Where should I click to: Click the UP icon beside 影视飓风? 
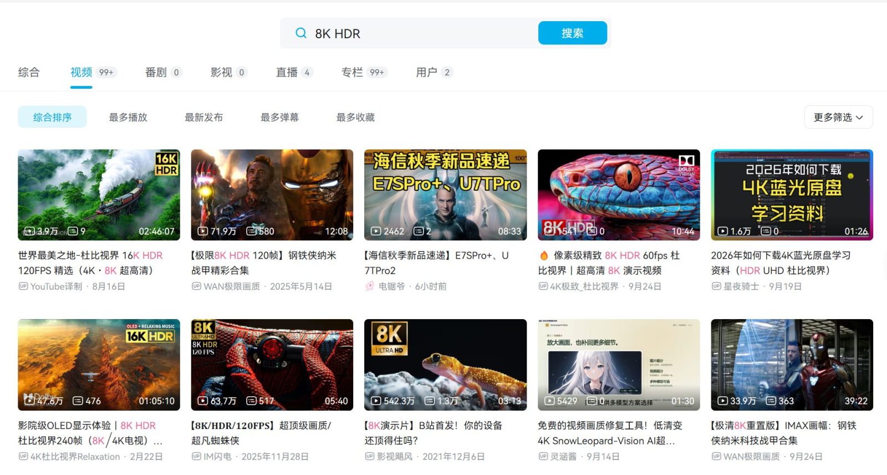point(370,456)
